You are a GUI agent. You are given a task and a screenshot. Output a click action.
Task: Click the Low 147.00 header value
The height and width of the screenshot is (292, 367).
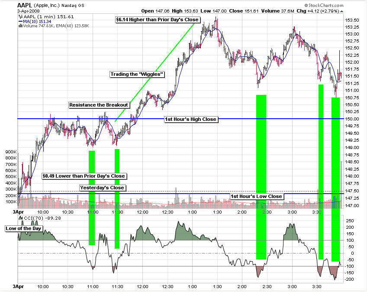click(x=213, y=11)
